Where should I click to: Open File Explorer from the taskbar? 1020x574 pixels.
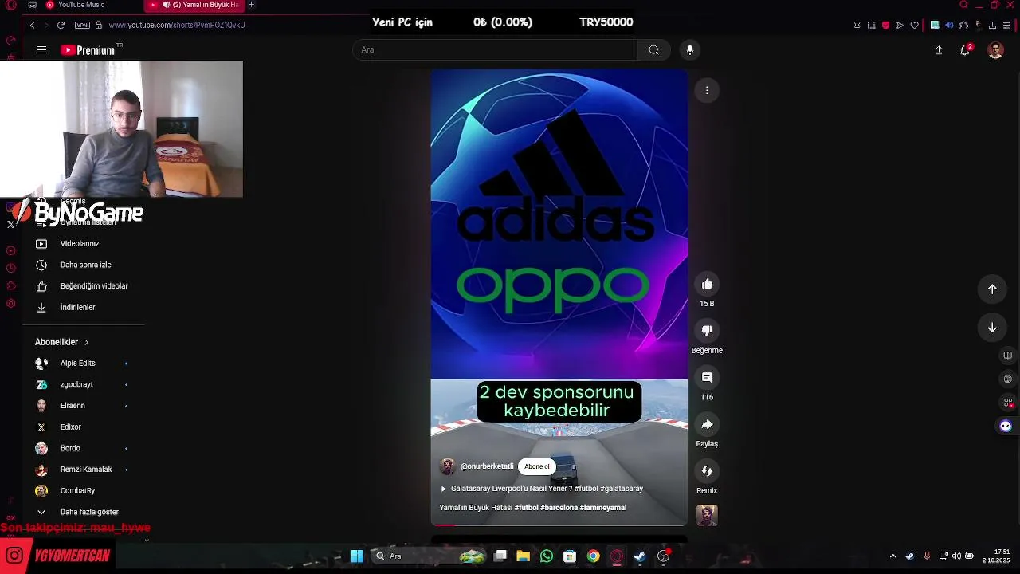[523, 556]
